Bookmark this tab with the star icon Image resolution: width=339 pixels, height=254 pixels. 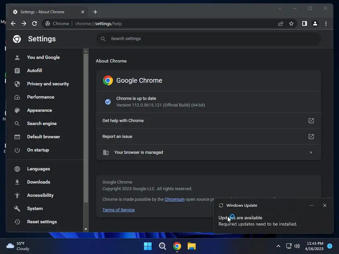pos(291,23)
